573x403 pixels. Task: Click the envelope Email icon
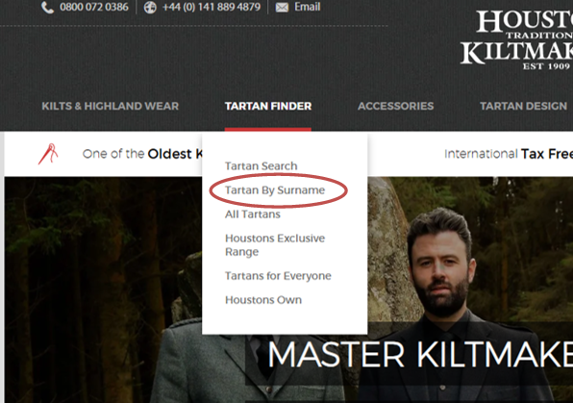[x=282, y=8]
